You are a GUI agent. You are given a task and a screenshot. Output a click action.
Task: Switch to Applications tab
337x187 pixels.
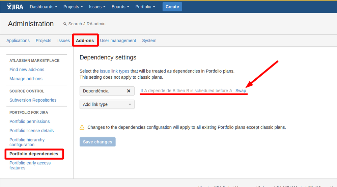pos(18,41)
